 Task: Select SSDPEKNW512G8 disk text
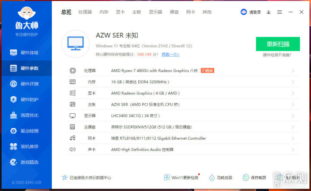tap(151, 127)
